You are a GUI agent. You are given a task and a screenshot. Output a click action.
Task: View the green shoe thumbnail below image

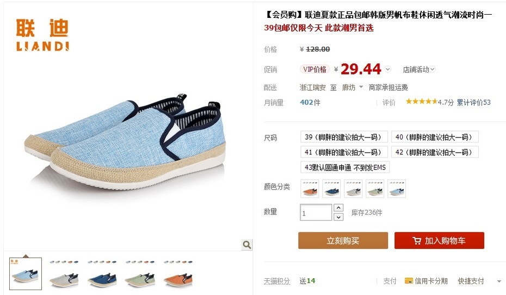[140, 274]
